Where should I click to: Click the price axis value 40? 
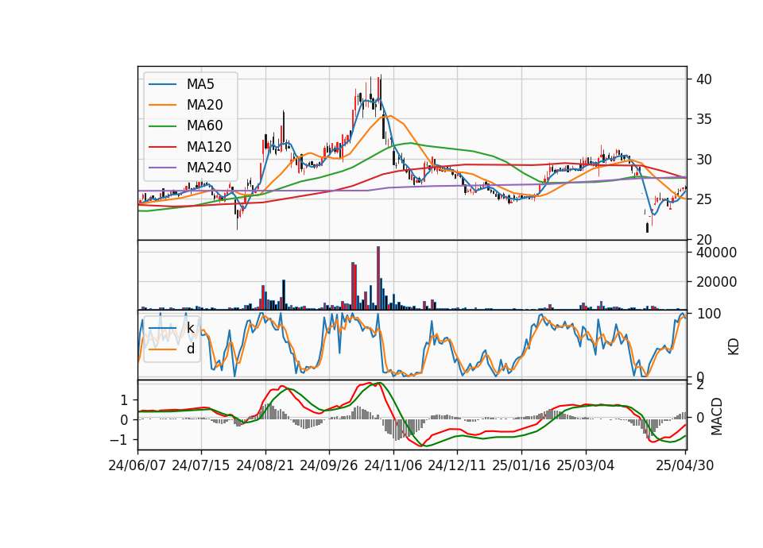tap(704, 79)
